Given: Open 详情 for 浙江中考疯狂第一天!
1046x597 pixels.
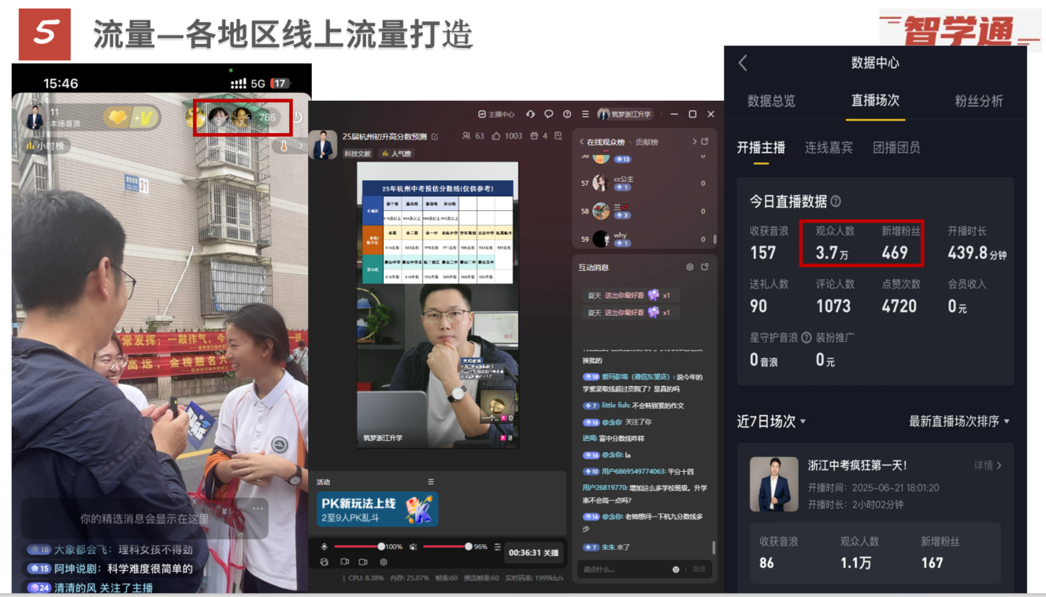Looking at the screenshot, I should pyautogui.click(x=988, y=465).
